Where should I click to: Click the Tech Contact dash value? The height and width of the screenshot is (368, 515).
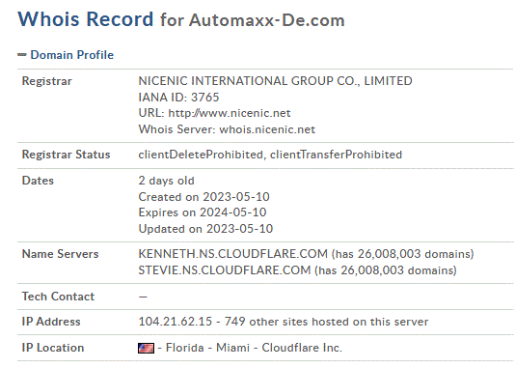[143, 297]
